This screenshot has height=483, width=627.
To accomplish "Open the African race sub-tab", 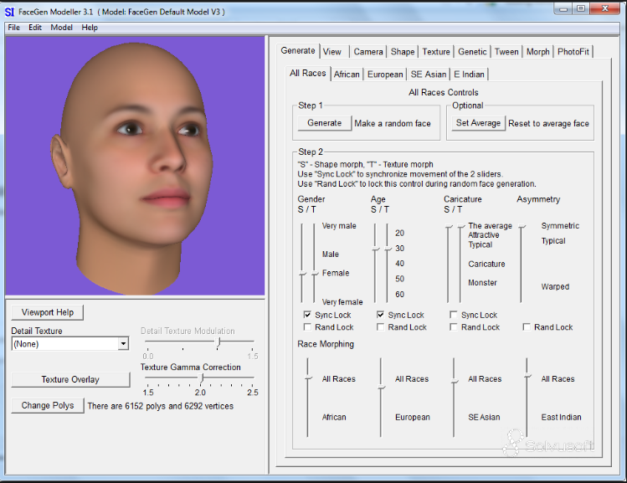I will 347,75.
